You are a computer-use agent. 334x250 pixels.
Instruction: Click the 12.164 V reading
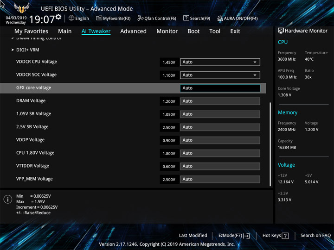coord(286,182)
